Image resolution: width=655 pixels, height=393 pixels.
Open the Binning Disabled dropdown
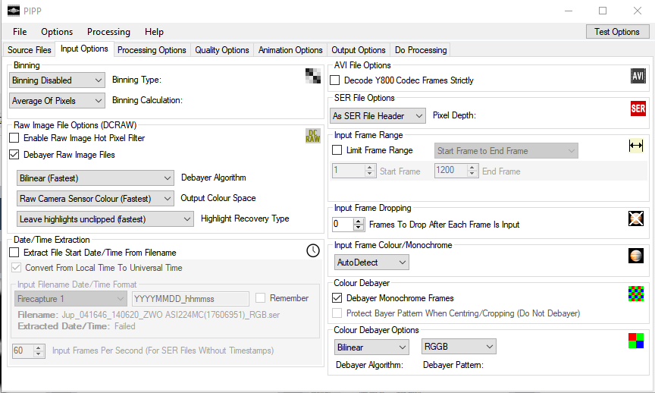(x=58, y=80)
